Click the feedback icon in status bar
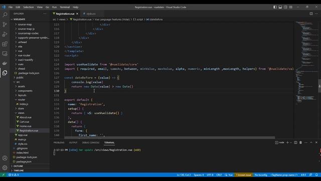321x181 pixels. (x=310, y=175)
